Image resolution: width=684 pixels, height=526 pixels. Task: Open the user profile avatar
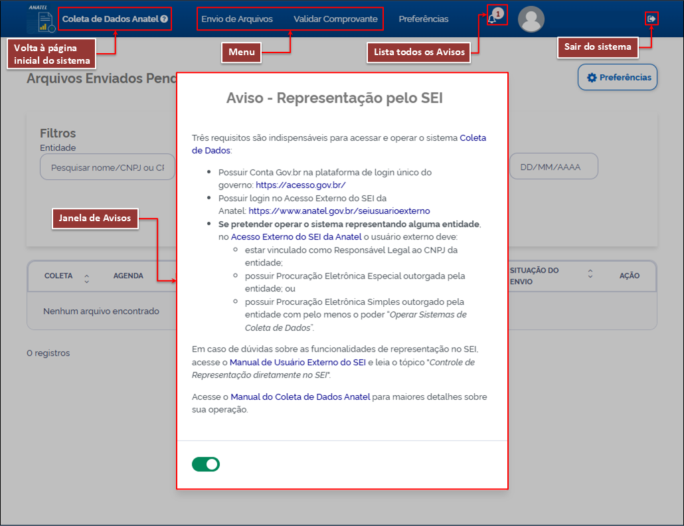tap(531, 19)
